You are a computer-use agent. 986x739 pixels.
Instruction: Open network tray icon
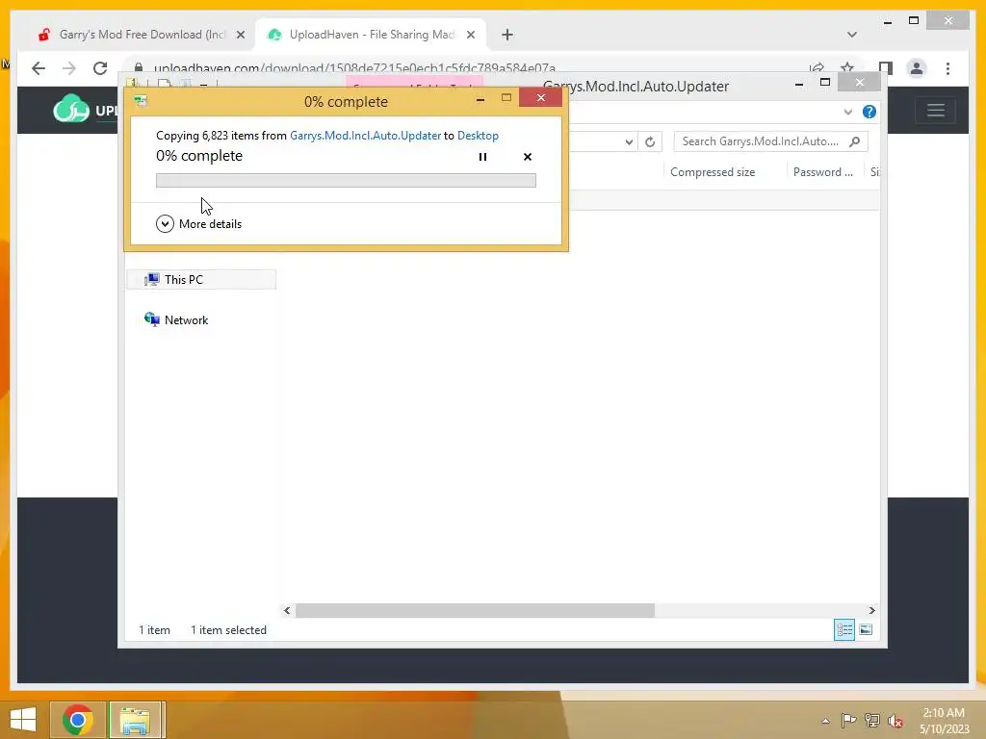coord(872,721)
